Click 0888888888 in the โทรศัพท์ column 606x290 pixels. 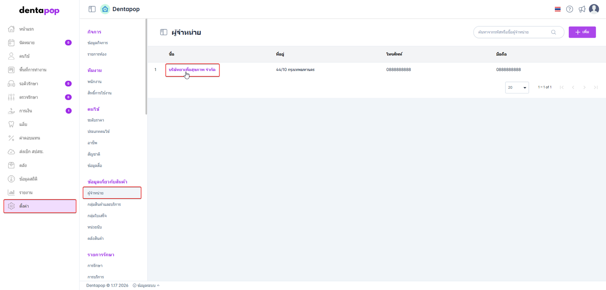pyautogui.click(x=399, y=69)
